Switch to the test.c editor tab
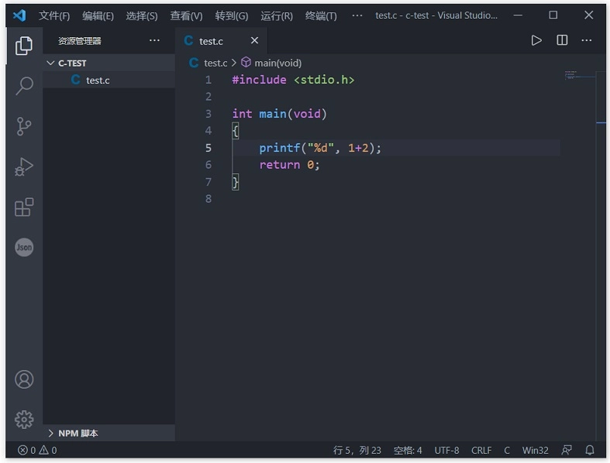The height and width of the screenshot is (463, 610). [221, 41]
